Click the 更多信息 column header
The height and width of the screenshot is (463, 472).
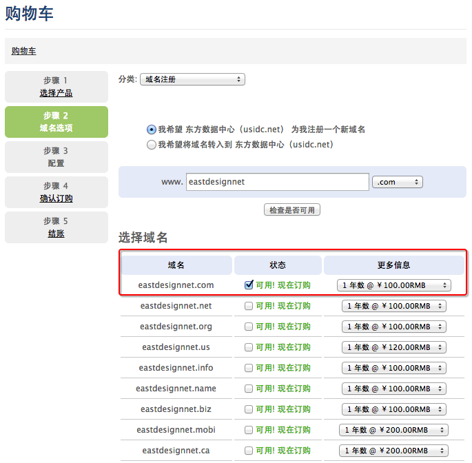tap(393, 265)
